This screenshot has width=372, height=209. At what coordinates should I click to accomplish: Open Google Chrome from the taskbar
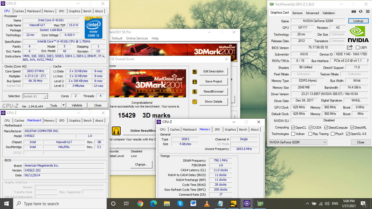[140, 203]
